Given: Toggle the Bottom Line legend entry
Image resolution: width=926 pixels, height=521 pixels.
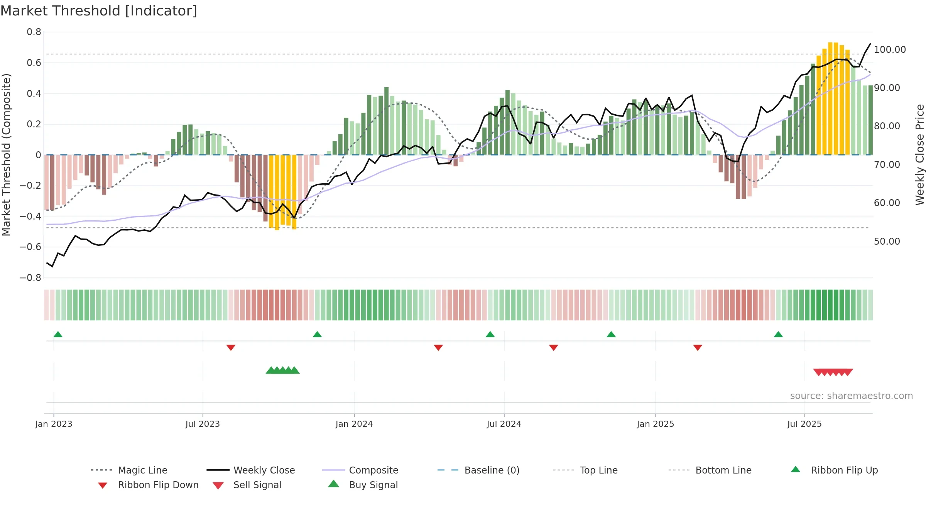Looking at the screenshot, I should [710, 470].
